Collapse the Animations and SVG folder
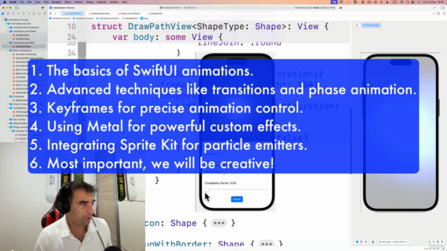Image resolution: width=447 pixels, height=251 pixels. pos(8,43)
